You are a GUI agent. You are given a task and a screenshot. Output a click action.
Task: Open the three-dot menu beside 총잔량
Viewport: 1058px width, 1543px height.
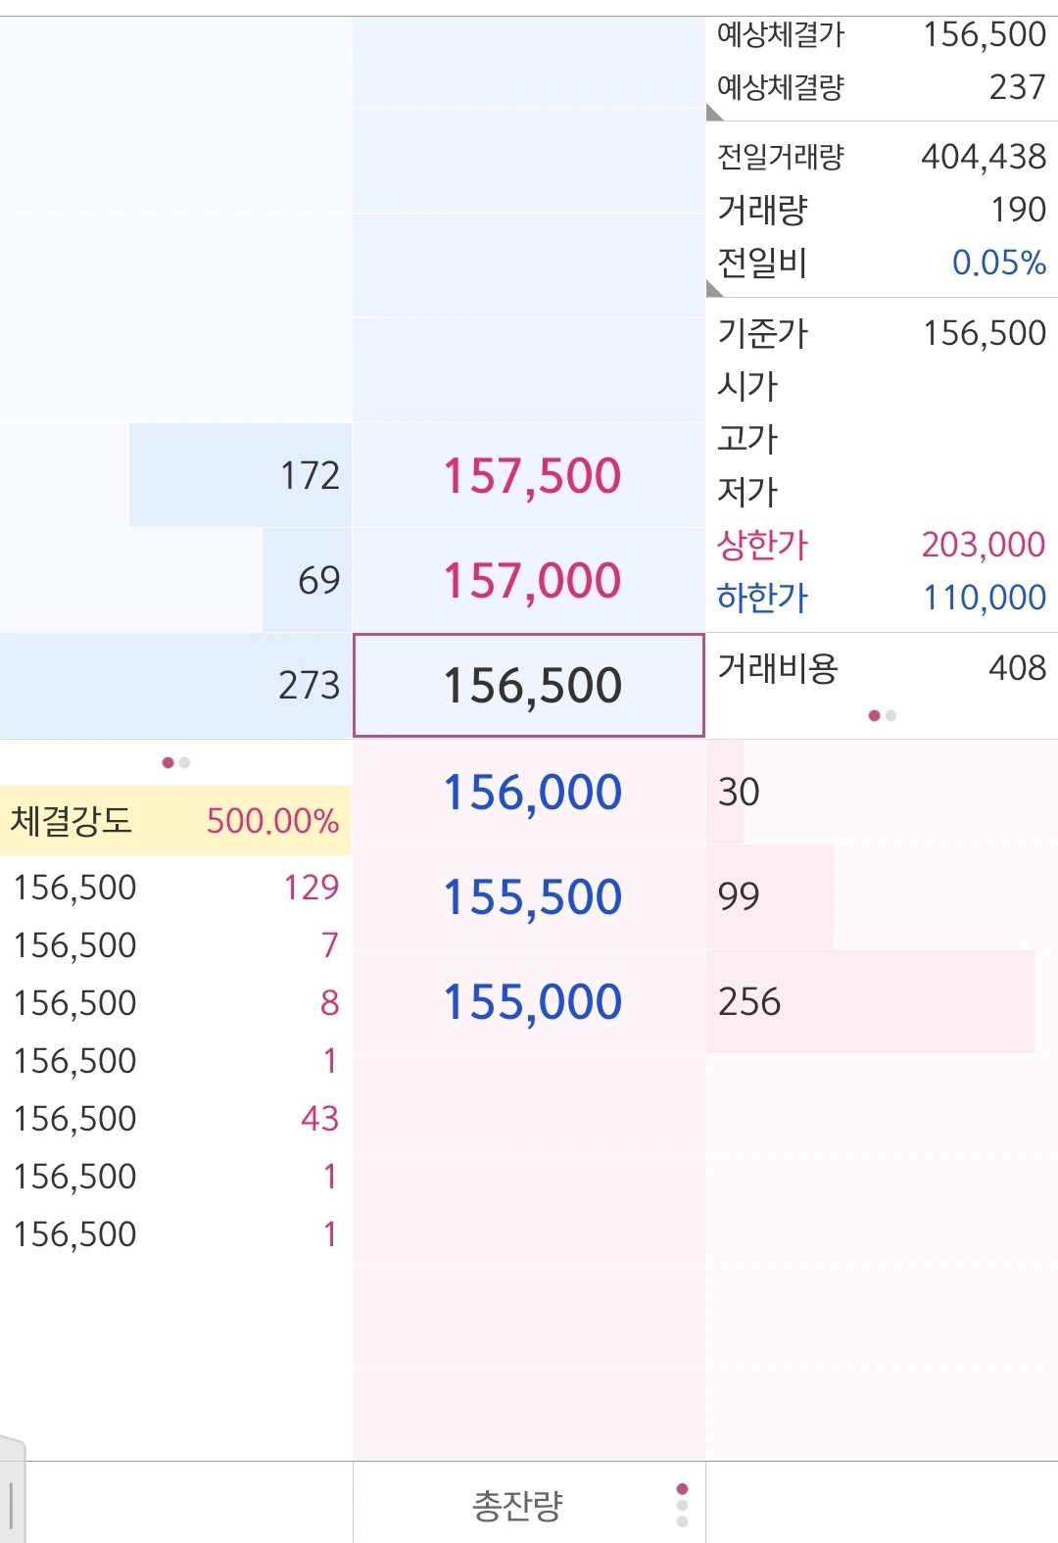(682, 1505)
